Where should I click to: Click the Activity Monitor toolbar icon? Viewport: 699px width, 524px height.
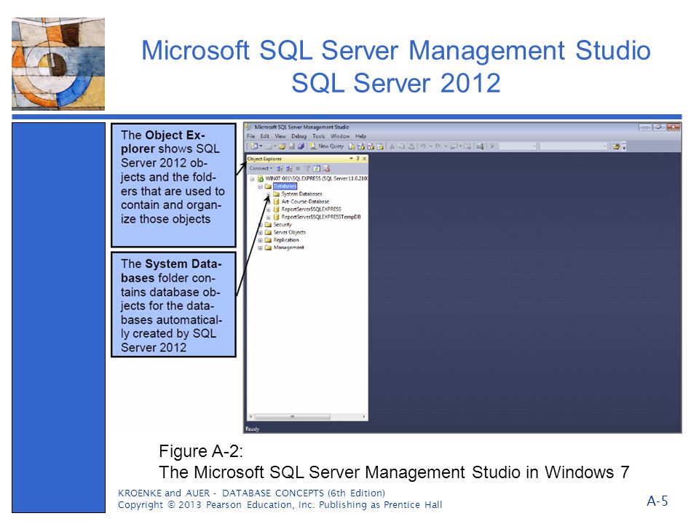[480, 146]
